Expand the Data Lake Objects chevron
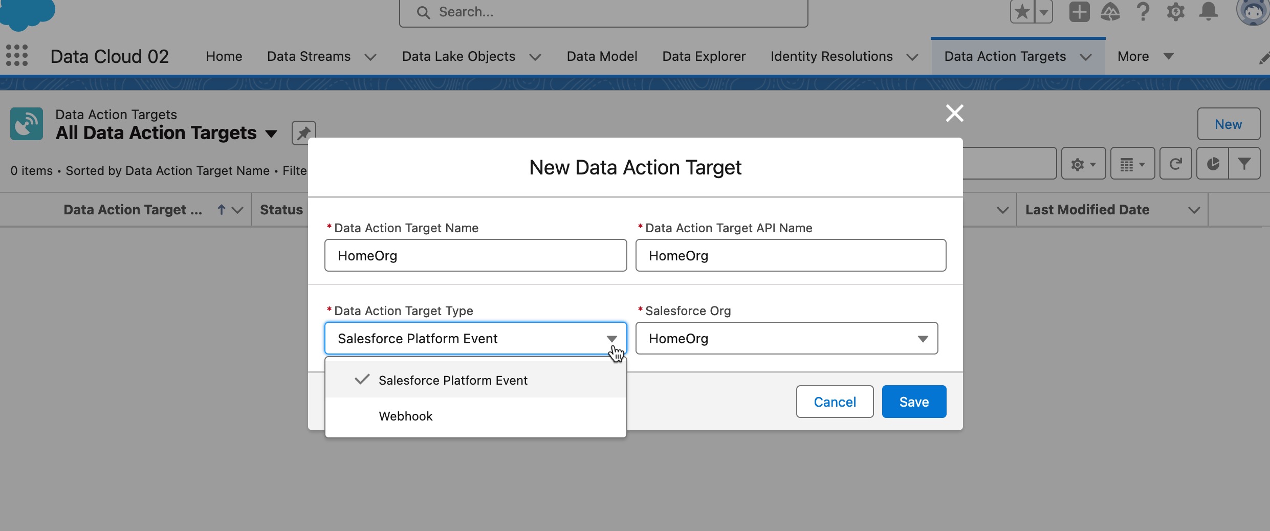 coord(535,57)
